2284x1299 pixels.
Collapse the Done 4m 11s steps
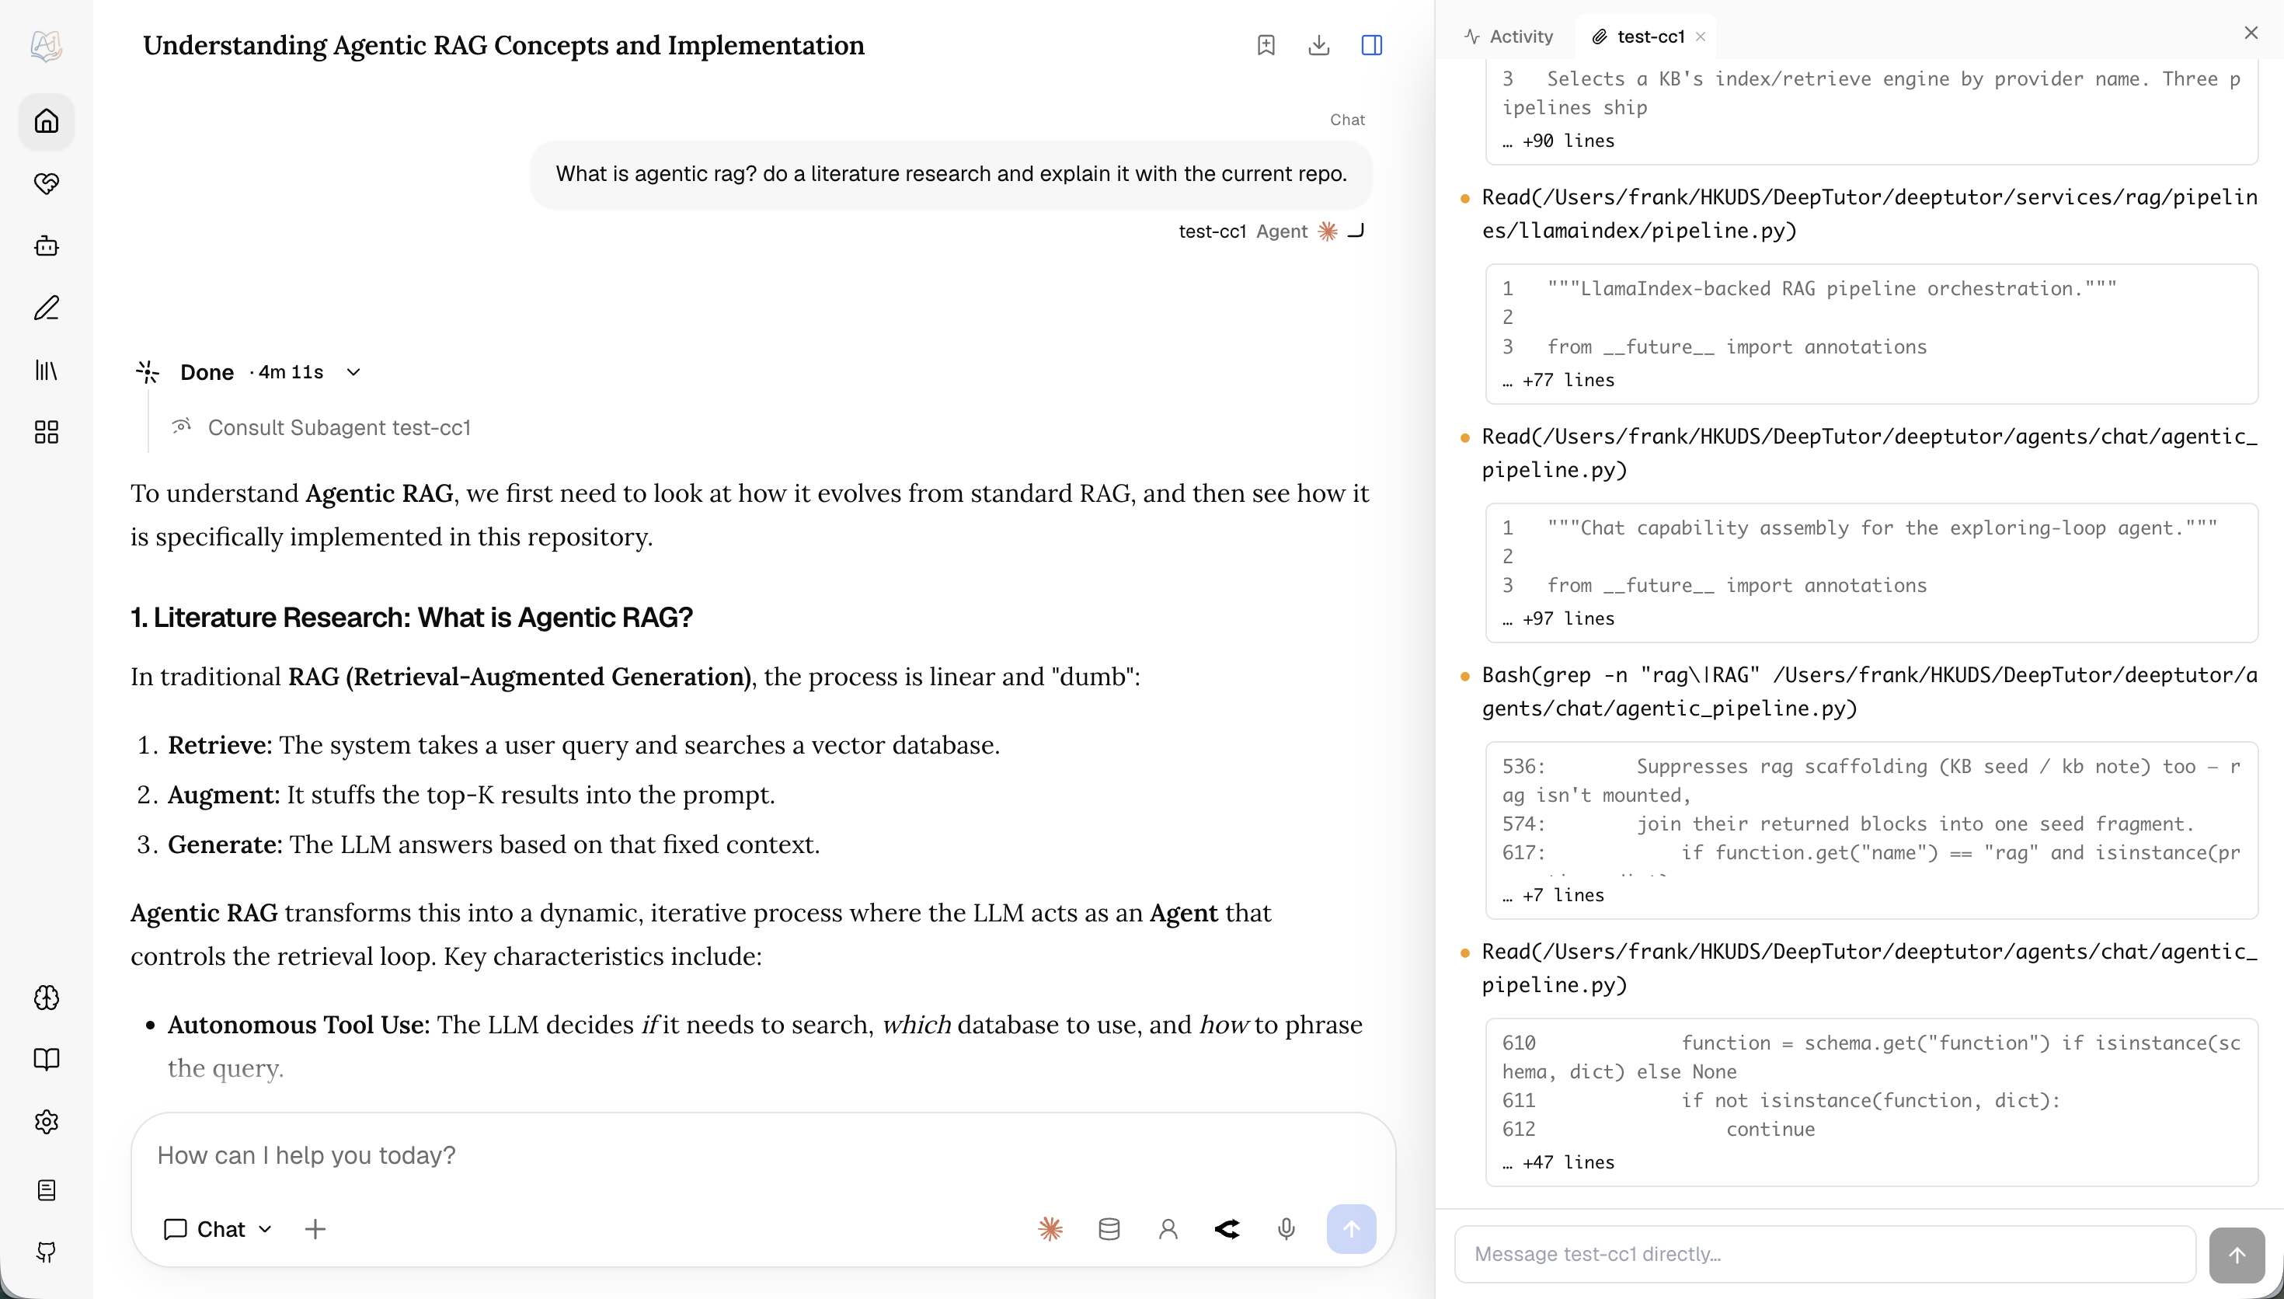coord(353,372)
